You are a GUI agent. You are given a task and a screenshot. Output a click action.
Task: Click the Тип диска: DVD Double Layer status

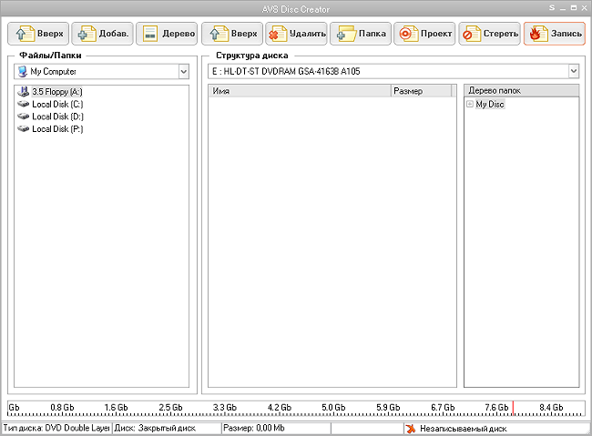[56, 429]
